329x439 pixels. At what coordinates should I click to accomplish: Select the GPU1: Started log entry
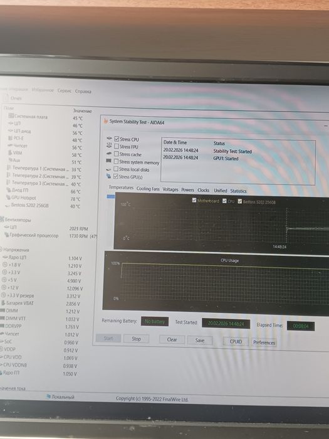click(x=201, y=158)
